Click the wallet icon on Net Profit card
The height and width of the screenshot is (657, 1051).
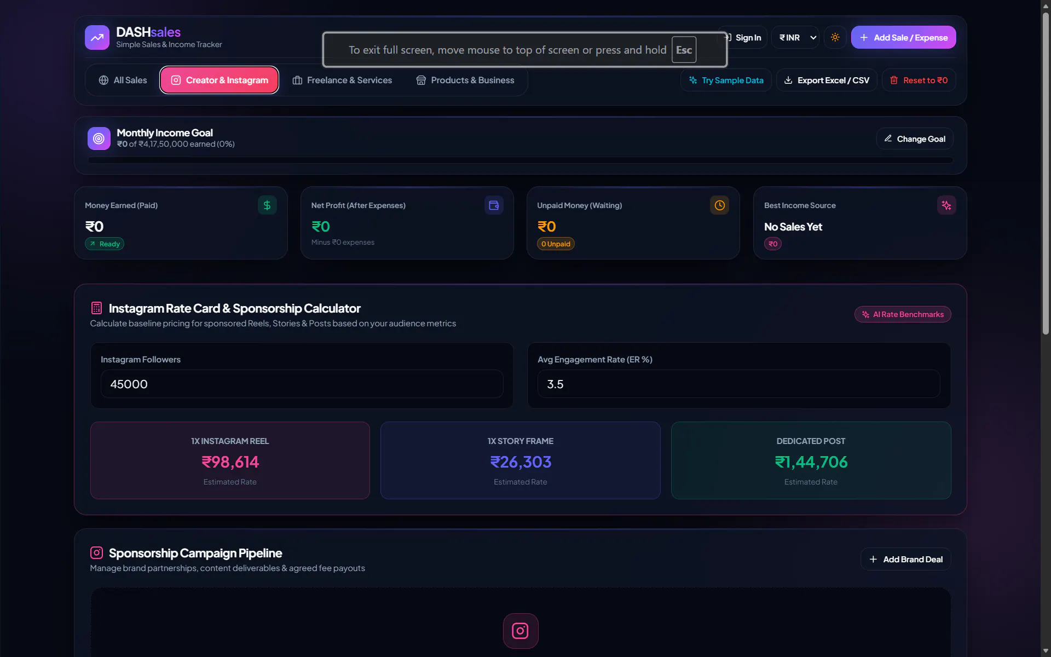pos(494,205)
